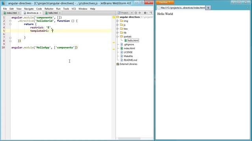Expand the less folder node

point(117,29)
